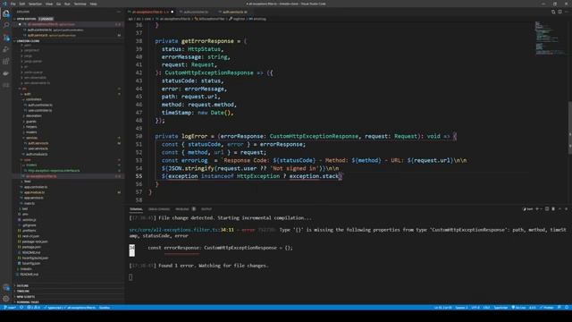Expand the helpers folder in explorer

[x=31, y=127]
